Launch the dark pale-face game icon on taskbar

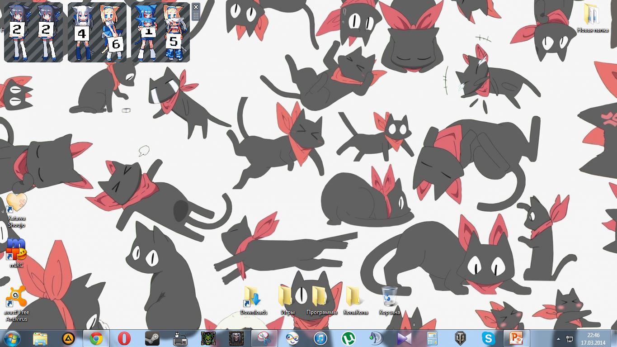pos(236,338)
